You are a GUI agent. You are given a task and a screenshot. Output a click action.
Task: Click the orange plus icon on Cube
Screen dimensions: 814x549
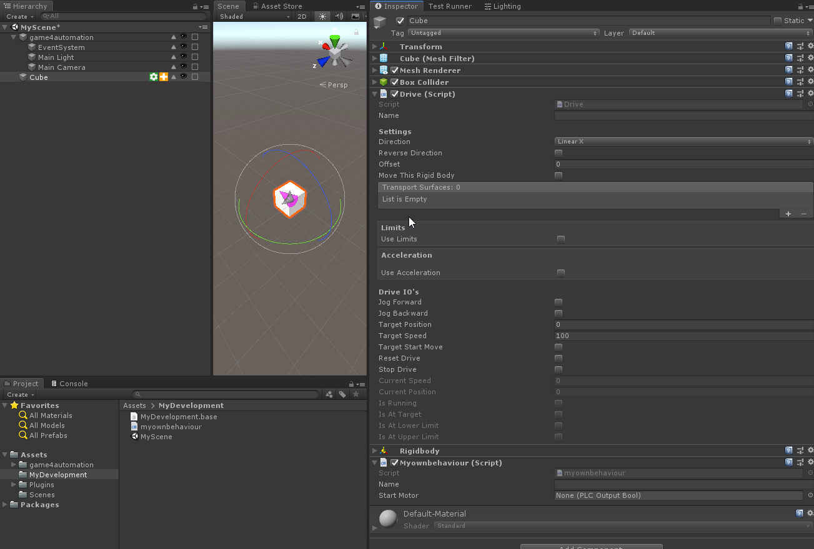164,77
